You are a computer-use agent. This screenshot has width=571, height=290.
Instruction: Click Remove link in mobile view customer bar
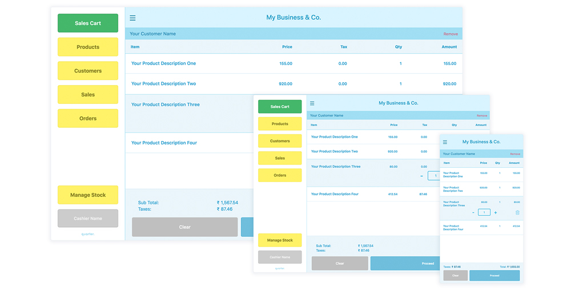point(515,154)
